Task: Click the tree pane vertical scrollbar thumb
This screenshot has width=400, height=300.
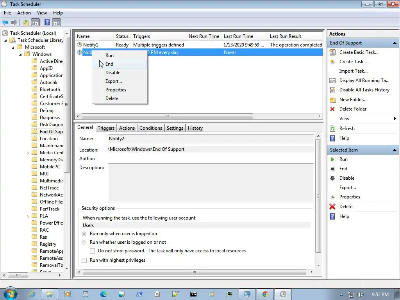Action: coord(66,105)
